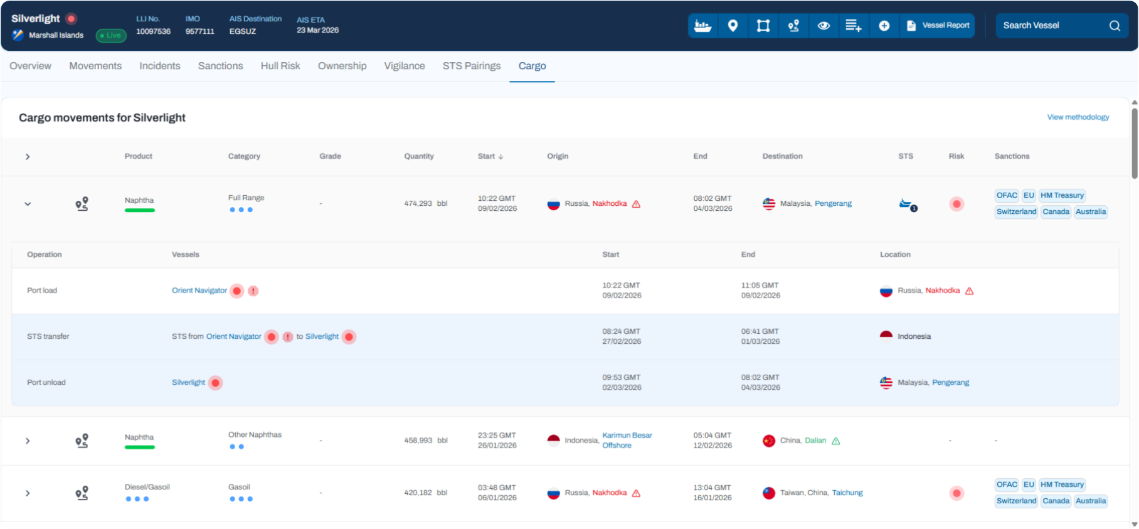Collapse the expanded Naphtha Nakhodka row
Image resolution: width=1139 pixels, height=529 pixels.
click(28, 204)
